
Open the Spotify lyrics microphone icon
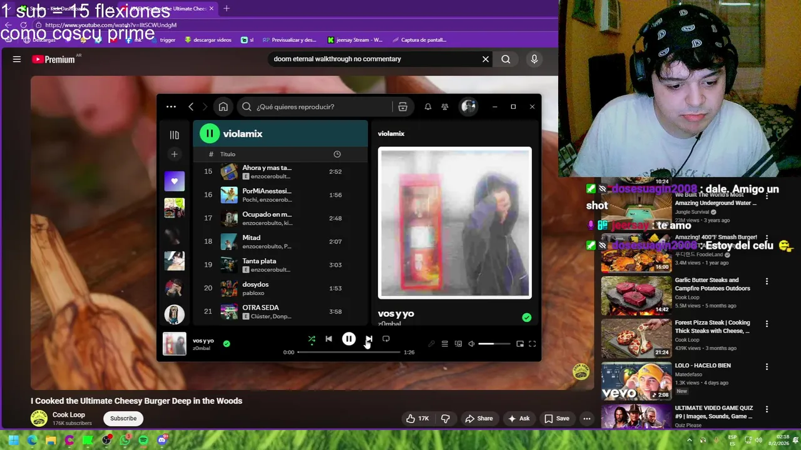coord(431,344)
